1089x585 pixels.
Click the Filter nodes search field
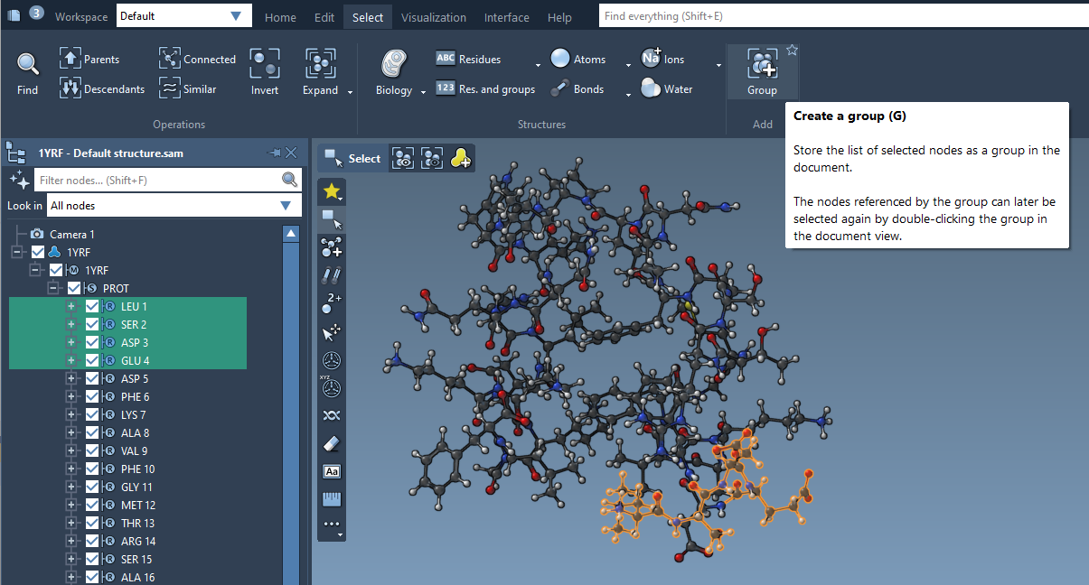coord(158,181)
